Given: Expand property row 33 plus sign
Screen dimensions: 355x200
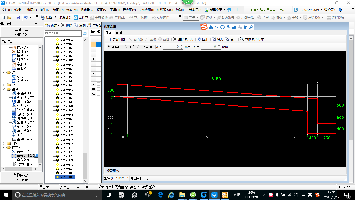Looking at the screenshot, I should (98, 94).
